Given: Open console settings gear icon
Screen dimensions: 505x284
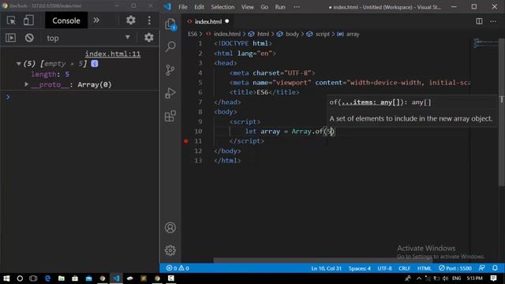Looking at the screenshot, I should (x=148, y=38).
